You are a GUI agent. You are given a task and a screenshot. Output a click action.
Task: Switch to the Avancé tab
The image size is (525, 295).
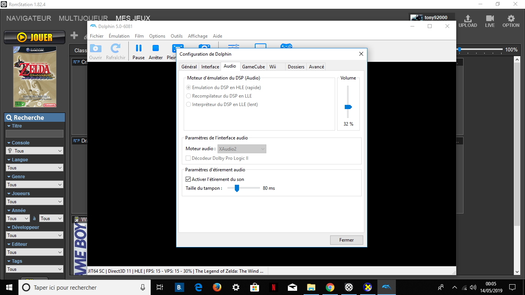(x=316, y=67)
